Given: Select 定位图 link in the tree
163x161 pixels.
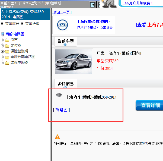Looking at the screenshot, I should coord(16,46).
